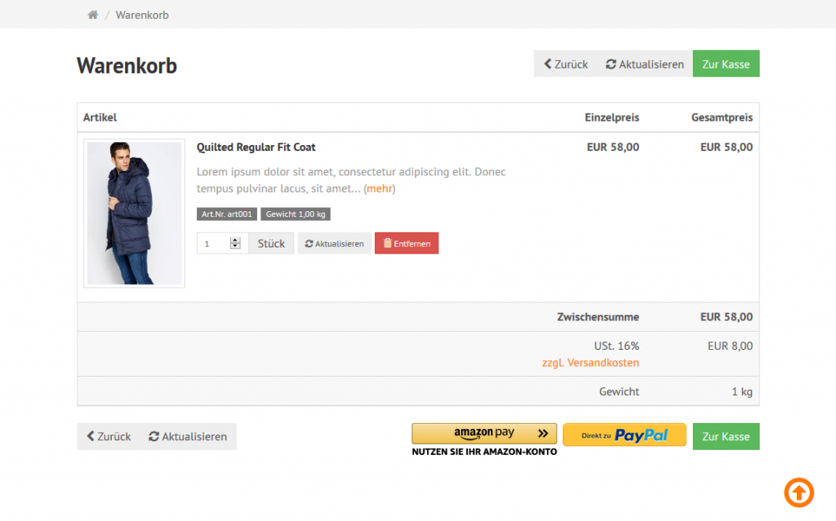Remove item using red Entfernen button
Viewport: 836px width, 521px height.
pos(407,243)
